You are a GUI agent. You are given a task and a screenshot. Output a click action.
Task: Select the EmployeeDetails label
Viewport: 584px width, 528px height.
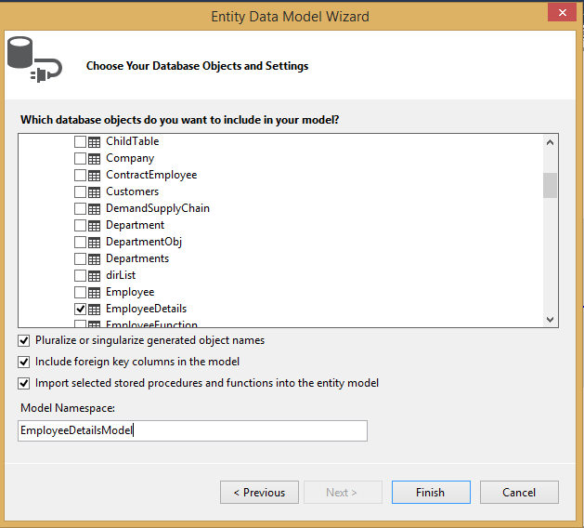147,309
